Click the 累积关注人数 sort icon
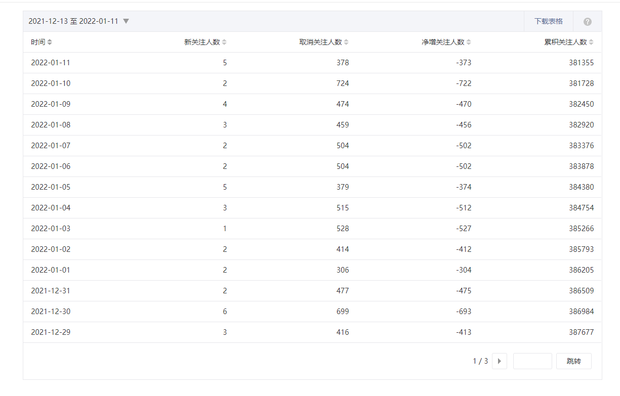 point(591,42)
